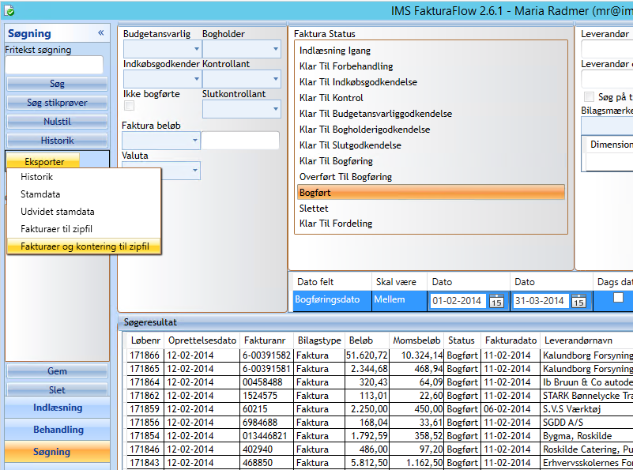Screen dimensions: 633x470
Task: Select status Klar Til Kontrol
Action: pyautogui.click(x=431, y=98)
